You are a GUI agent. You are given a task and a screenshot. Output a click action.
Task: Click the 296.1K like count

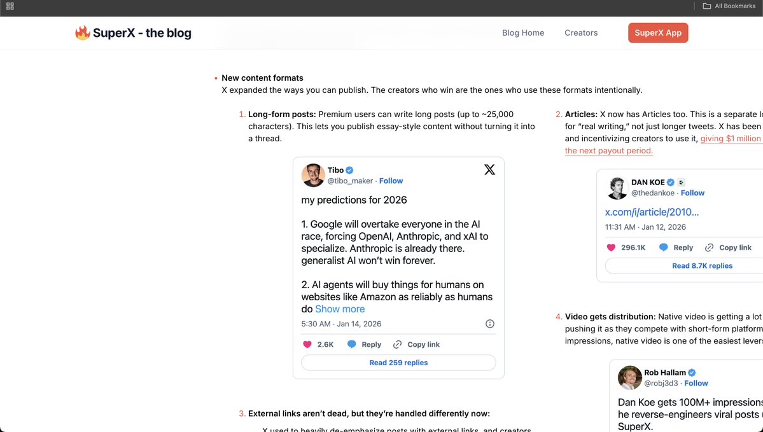click(633, 247)
